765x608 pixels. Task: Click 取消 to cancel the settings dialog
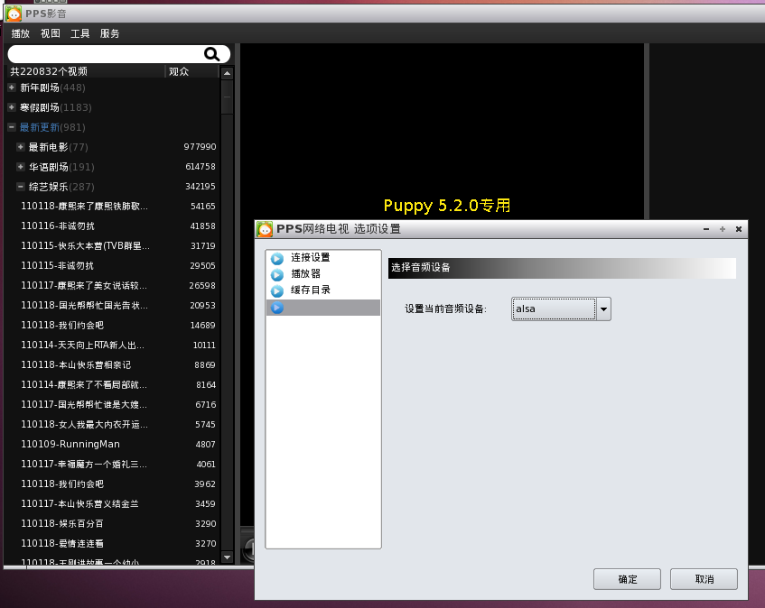[704, 579]
